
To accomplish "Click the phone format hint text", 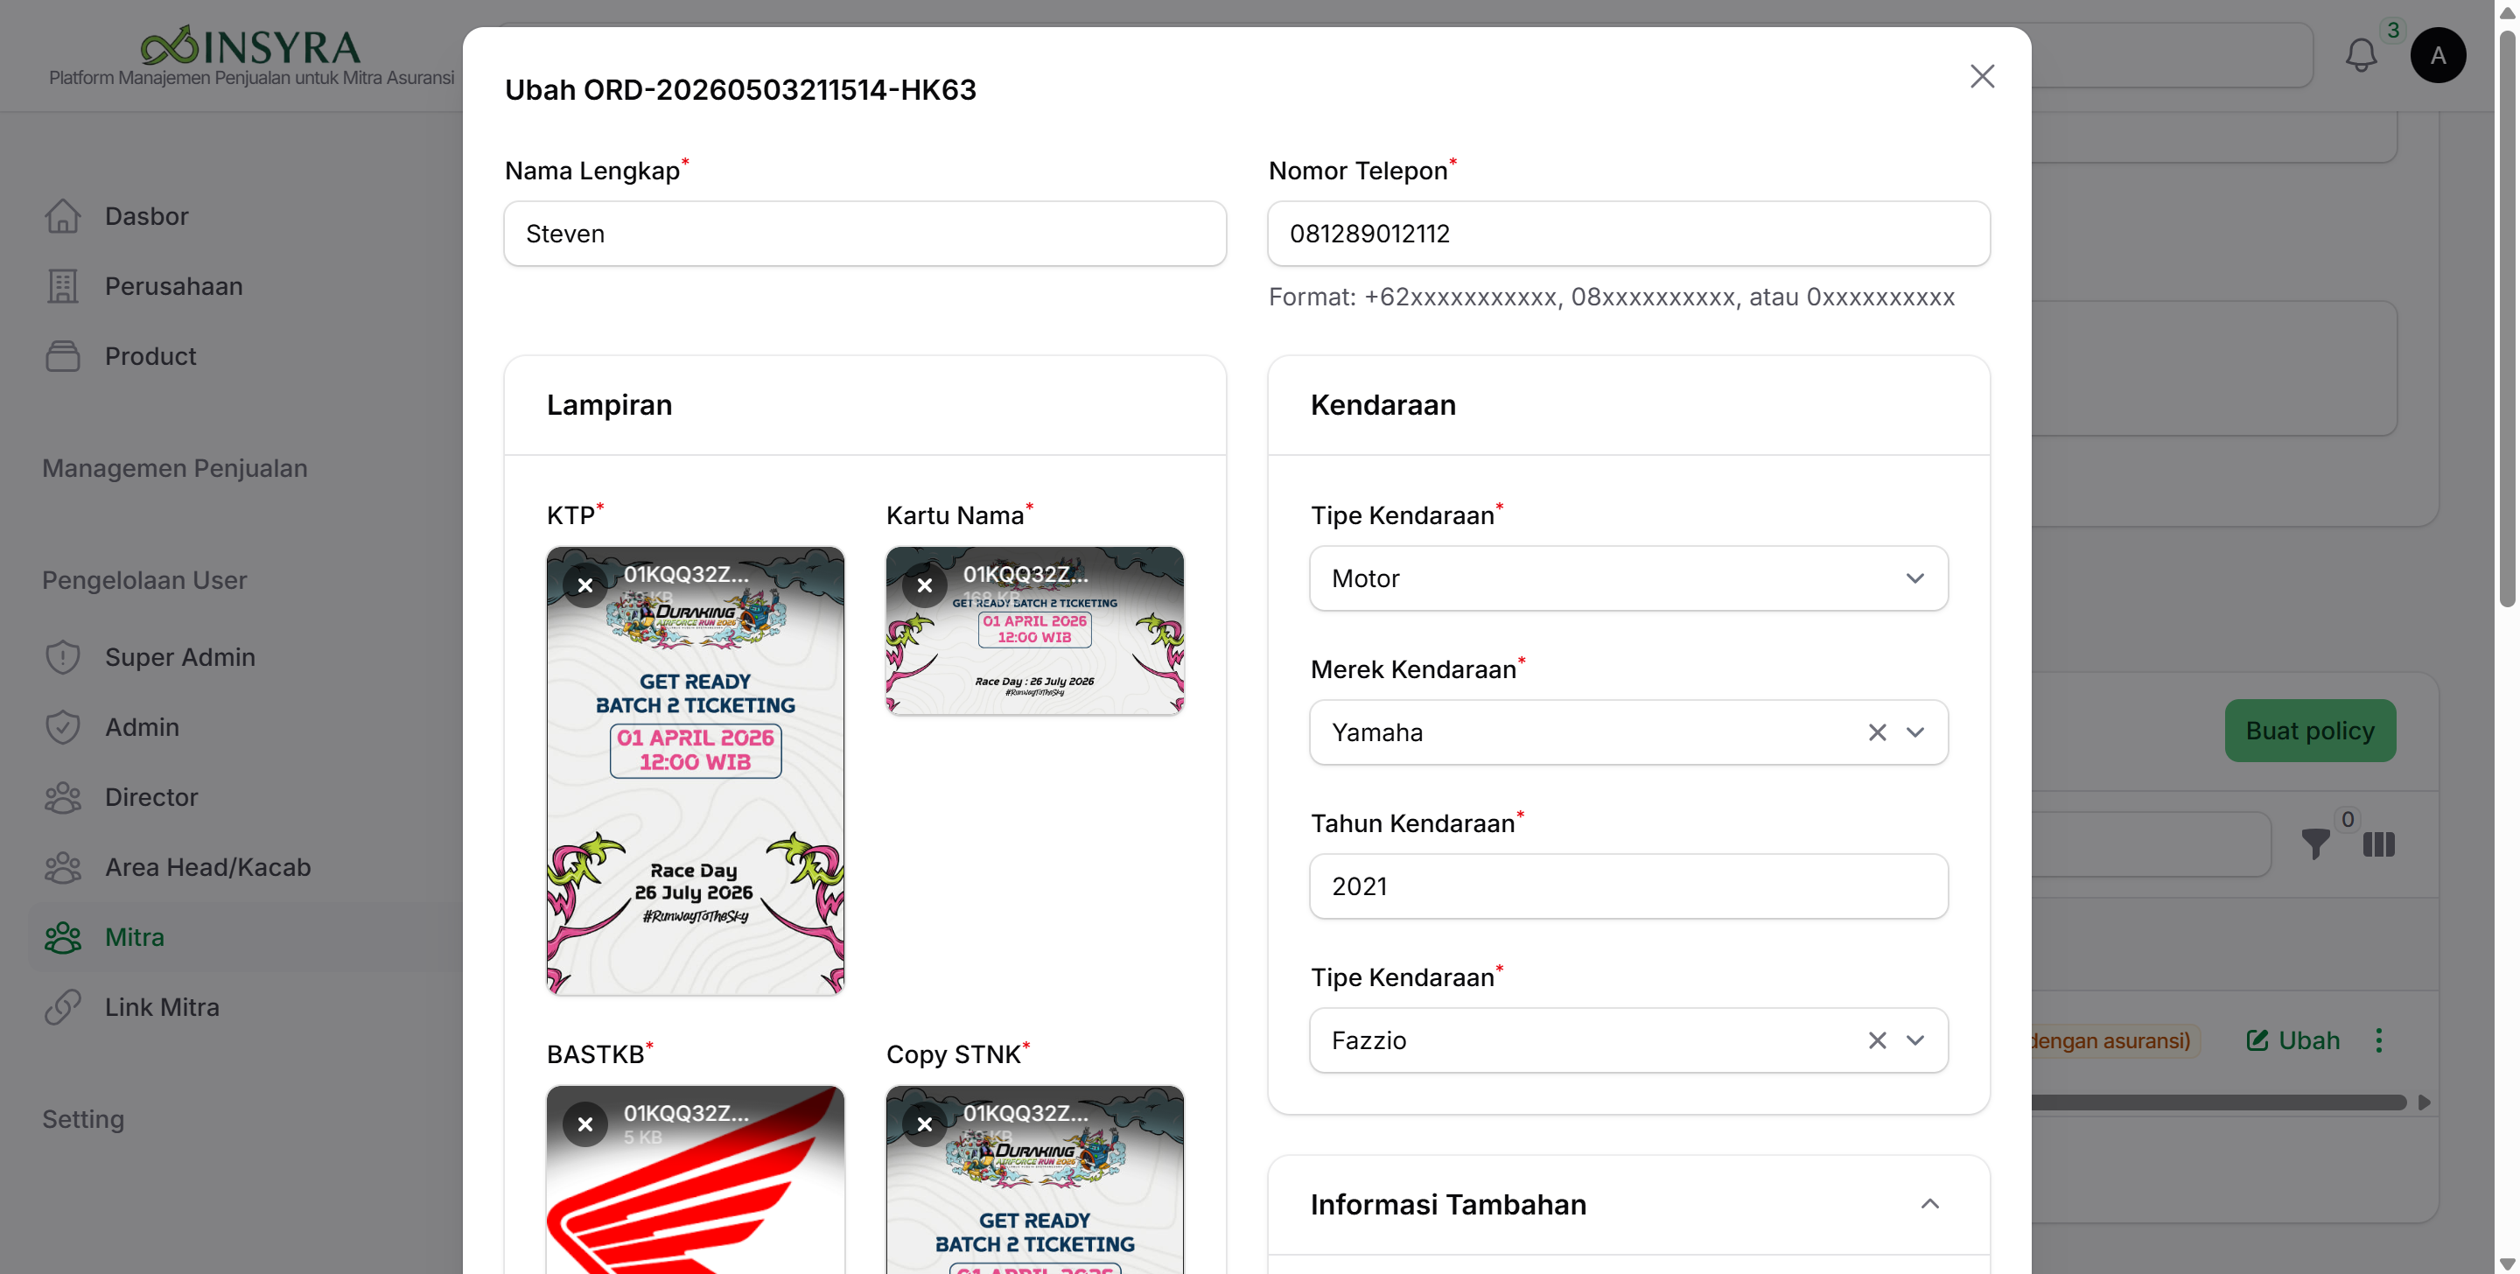I will tap(1611, 297).
